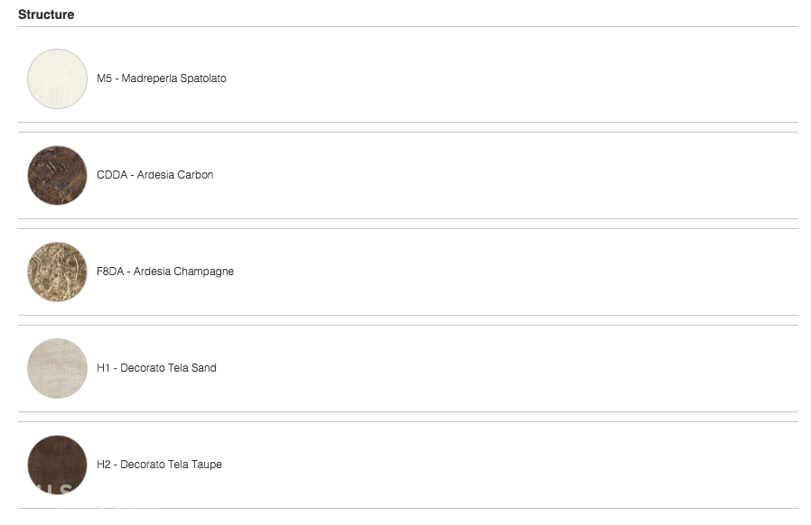Select the Decorato Tela Taupe option row

tap(408, 465)
